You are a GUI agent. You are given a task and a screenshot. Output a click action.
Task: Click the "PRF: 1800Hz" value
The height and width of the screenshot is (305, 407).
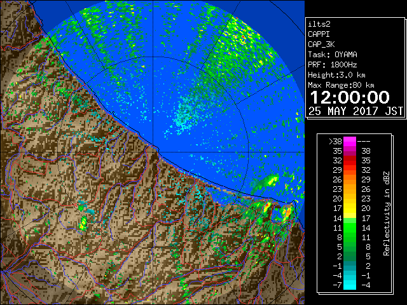pyautogui.click(x=333, y=65)
